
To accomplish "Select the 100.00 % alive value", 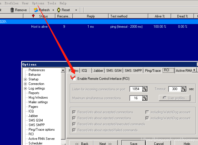I will click(160, 27).
